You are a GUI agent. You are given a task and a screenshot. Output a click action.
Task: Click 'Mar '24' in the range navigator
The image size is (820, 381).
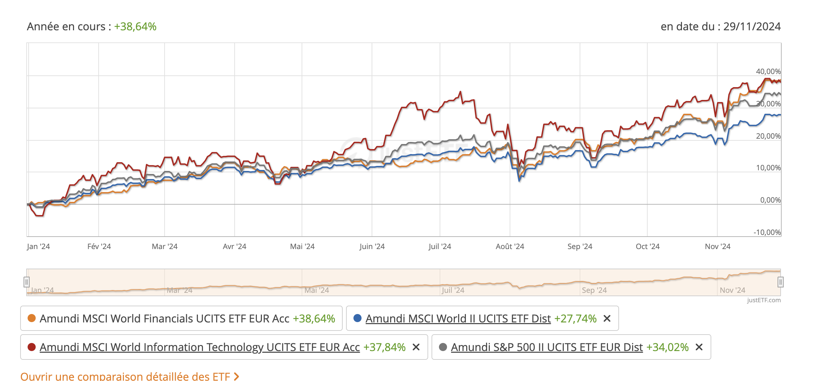click(179, 290)
